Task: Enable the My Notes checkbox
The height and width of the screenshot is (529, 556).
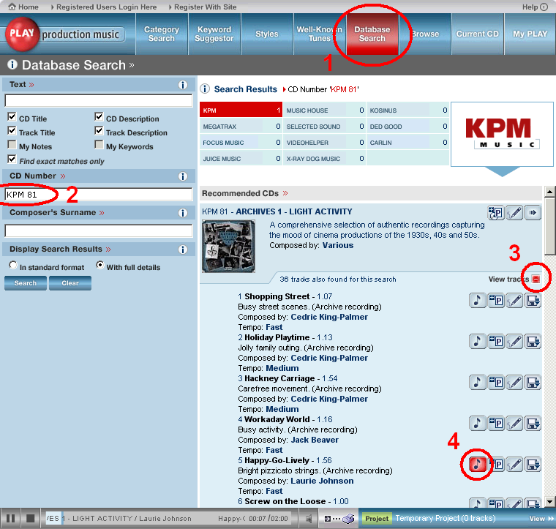Action: pyautogui.click(x=12, y=146)
